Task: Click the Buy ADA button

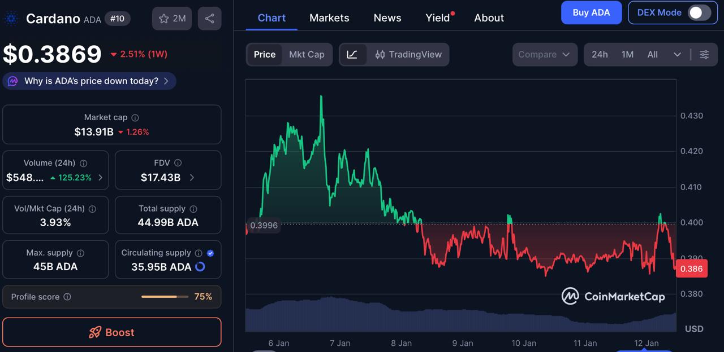Action: coord(591,12)
